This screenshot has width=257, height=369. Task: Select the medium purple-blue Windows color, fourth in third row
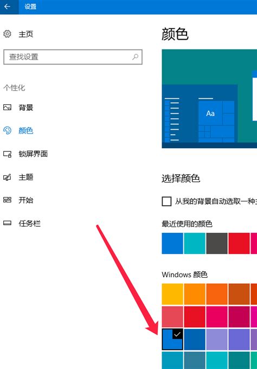[x=239, y=339]
